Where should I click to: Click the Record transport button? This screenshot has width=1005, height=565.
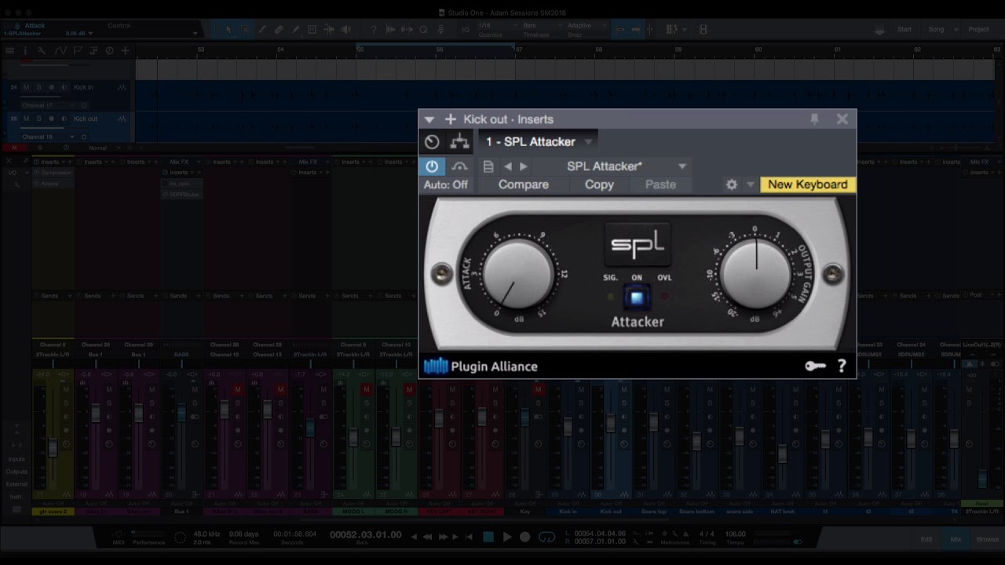525,537
